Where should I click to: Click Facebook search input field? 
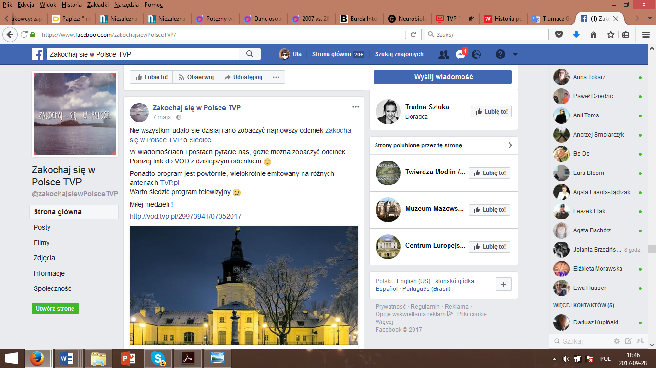click(143, 54)
